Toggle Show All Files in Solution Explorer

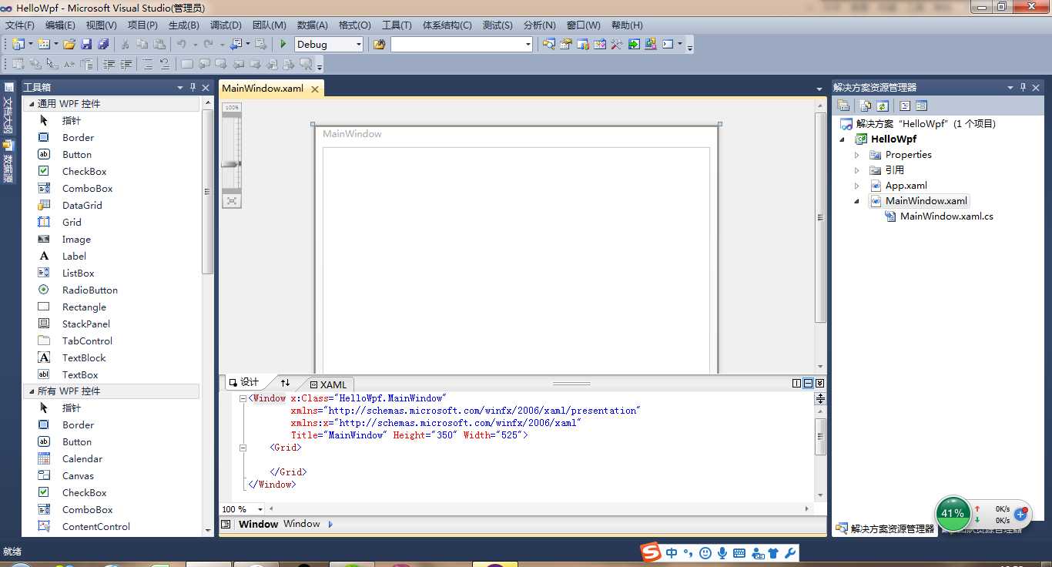point(866,106)
